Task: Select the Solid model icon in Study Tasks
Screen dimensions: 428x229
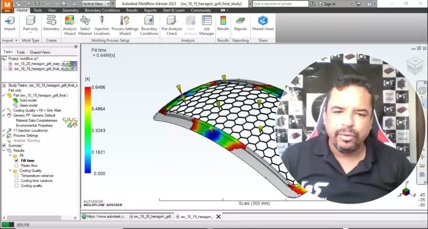Action: (15, 100)
